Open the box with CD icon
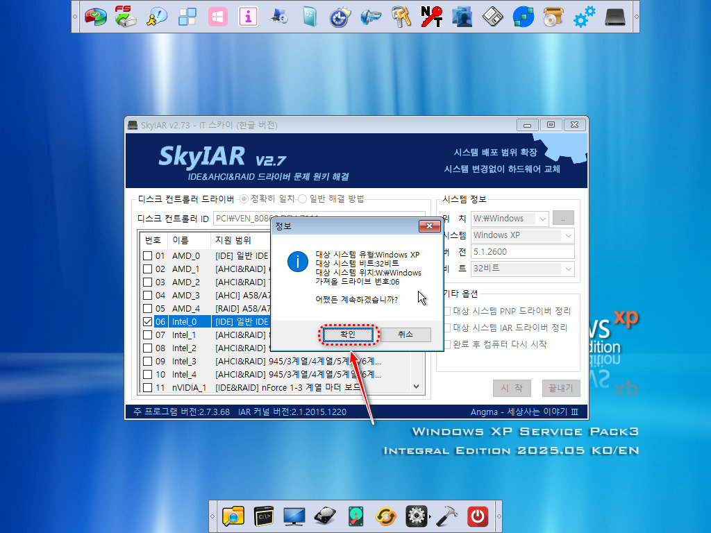 coord(553,17)
